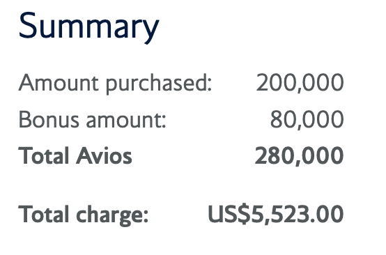Image resolution: width=386 pixels, height=255 pixels.
Task: Select the Total Avios label
Action: 75,155
